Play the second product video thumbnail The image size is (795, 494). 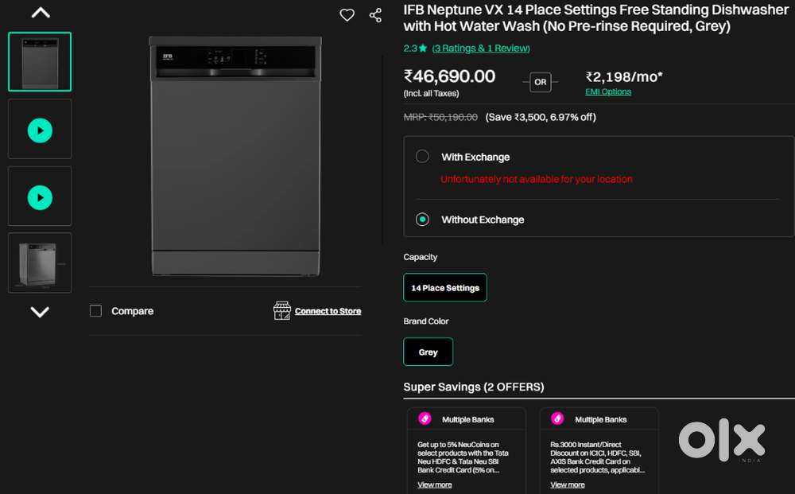coord(40,197)
